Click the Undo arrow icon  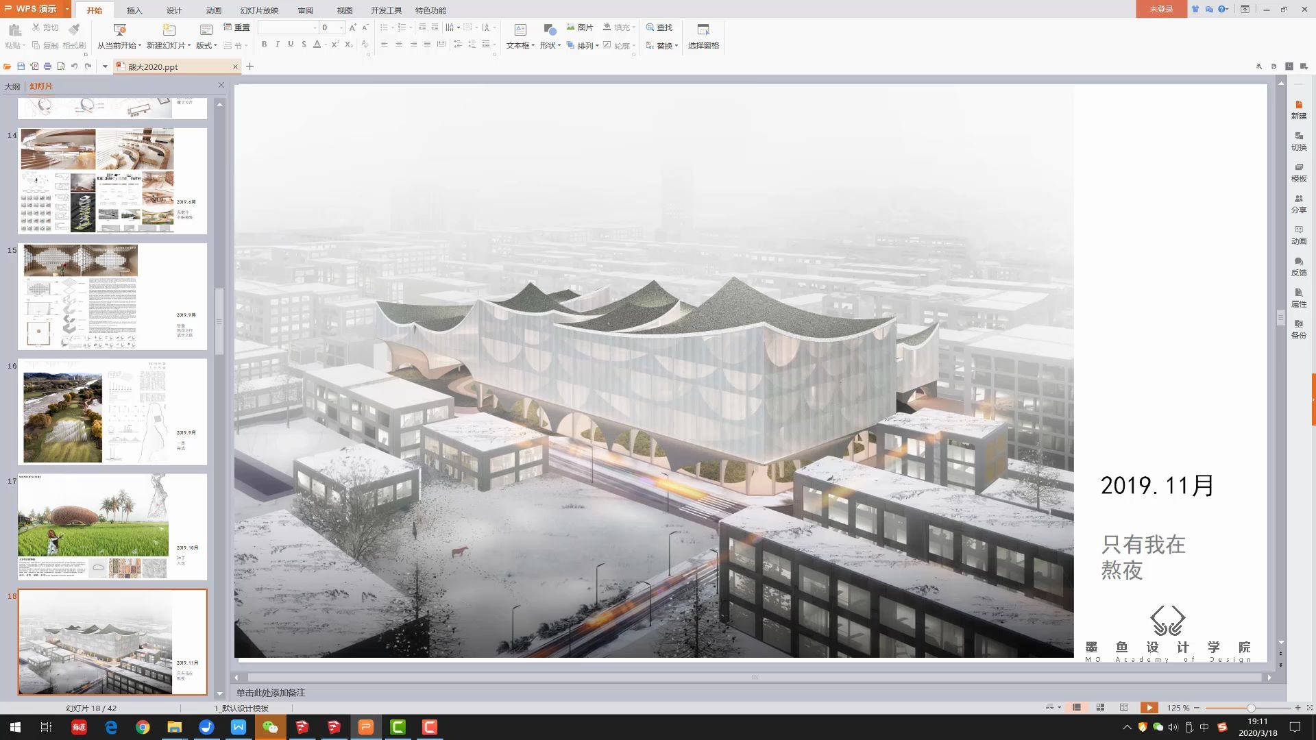74,66
